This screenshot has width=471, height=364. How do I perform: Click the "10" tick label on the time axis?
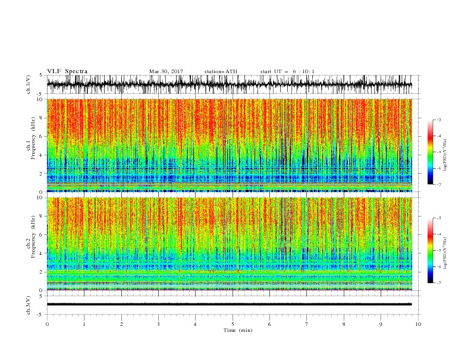[418, 324]
